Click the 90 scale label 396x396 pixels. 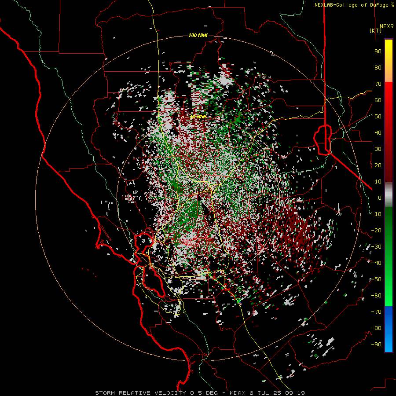click(x=378, y=51)
